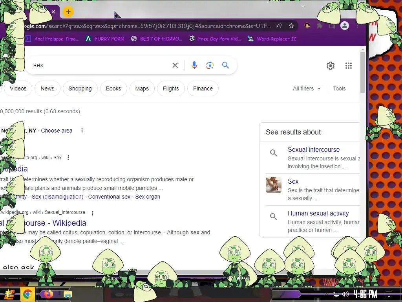Switch to the Maps results tab

tap(142, 88)
